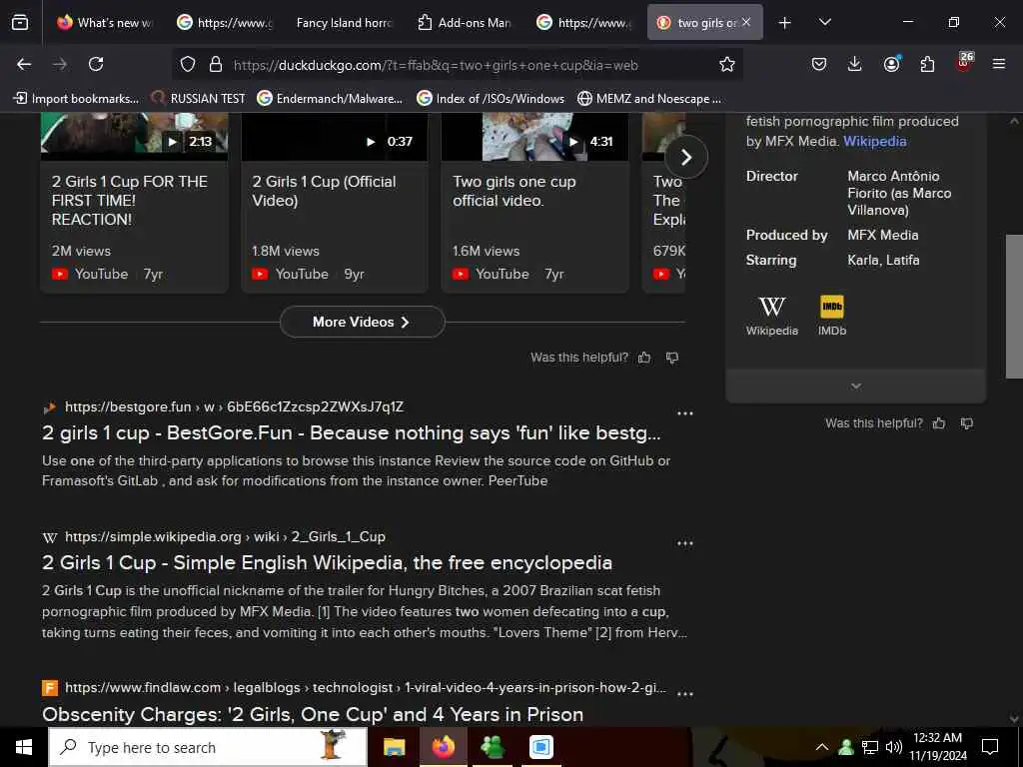Play the 0:37 Official Video thumbnail
The image size is (1023, 767).
click(335, 136)
